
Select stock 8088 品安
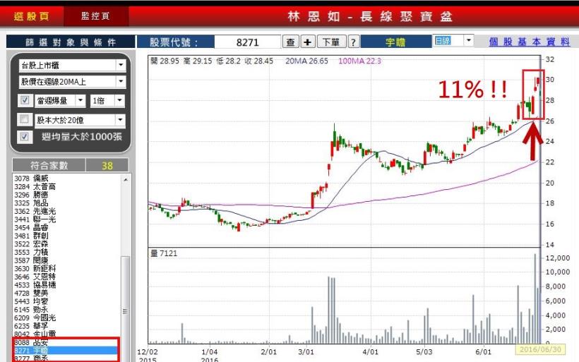coord(31,342)
